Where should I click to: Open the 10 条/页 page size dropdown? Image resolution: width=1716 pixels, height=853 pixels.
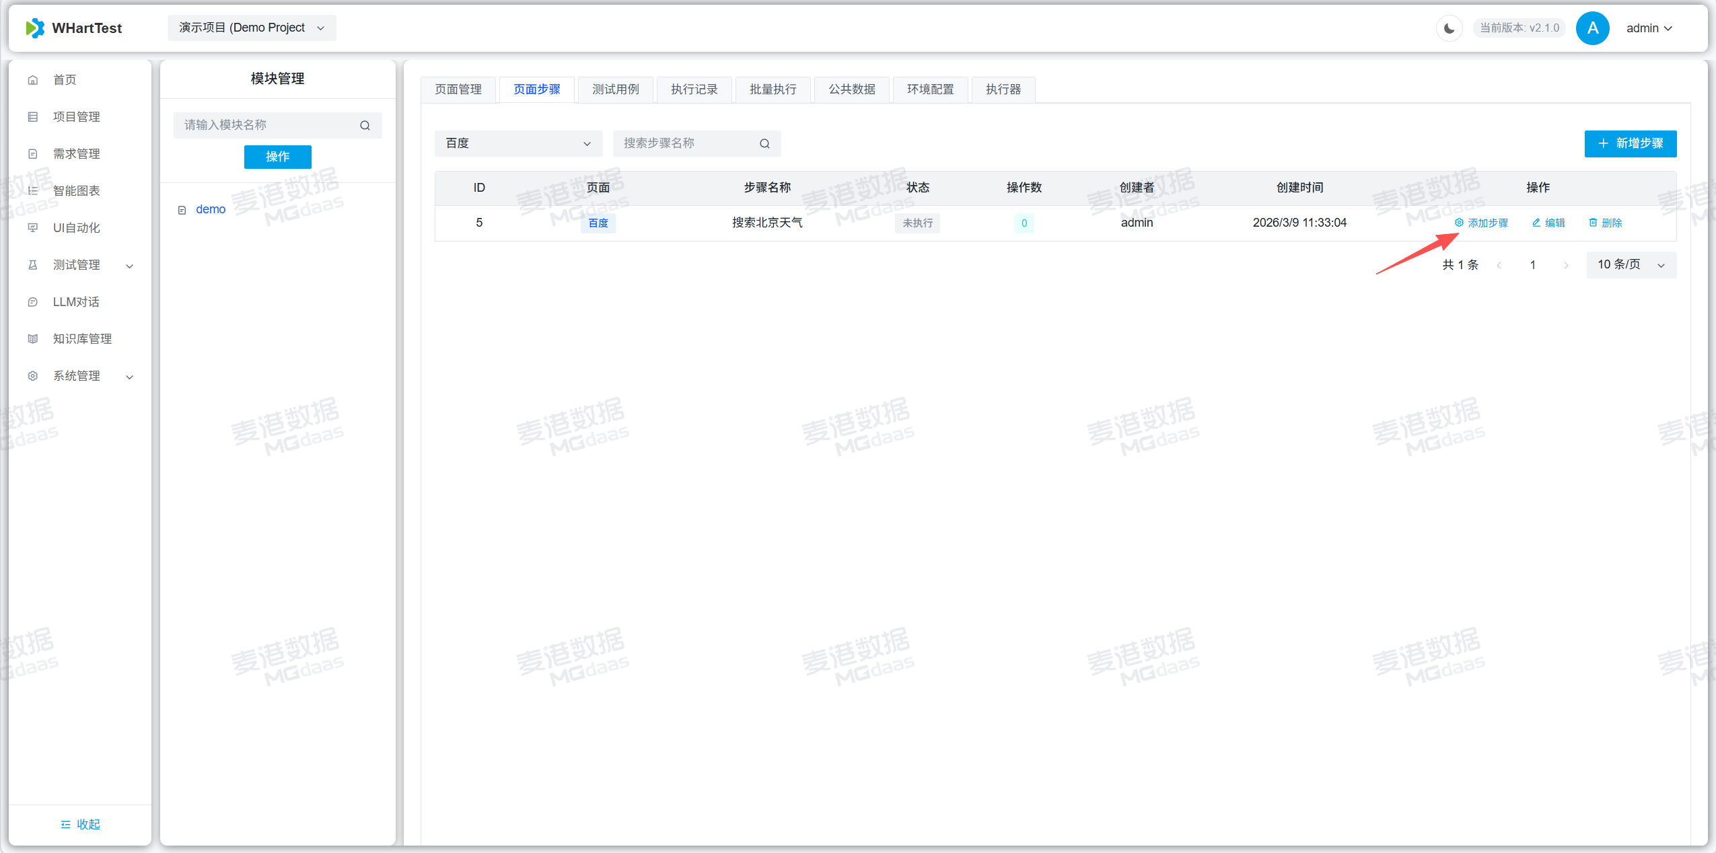(x=1631, y=265)
